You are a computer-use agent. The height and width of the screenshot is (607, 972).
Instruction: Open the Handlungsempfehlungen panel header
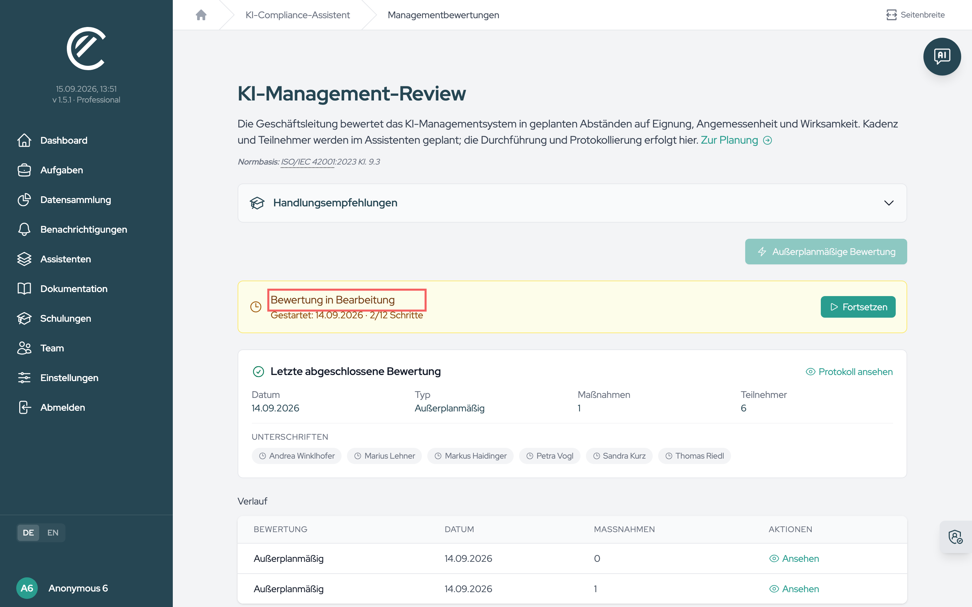(x=572, y=203)
